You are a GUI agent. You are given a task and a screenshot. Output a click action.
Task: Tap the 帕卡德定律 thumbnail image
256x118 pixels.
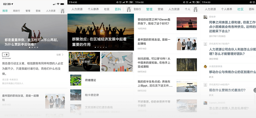click(76, 95)
